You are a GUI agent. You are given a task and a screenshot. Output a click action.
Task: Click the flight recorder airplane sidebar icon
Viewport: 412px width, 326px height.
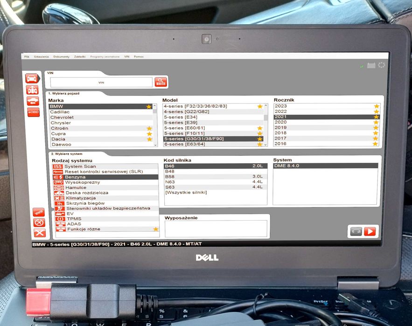pyautogui.click(x=39, y=222)
